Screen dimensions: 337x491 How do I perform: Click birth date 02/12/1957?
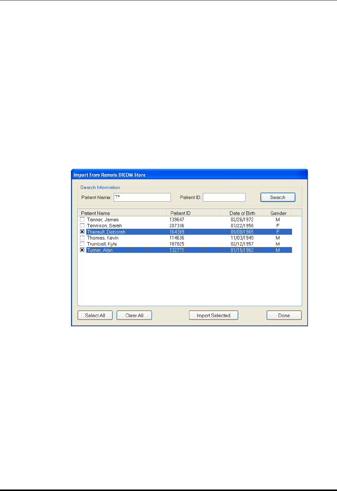click(x=242, y=244)
